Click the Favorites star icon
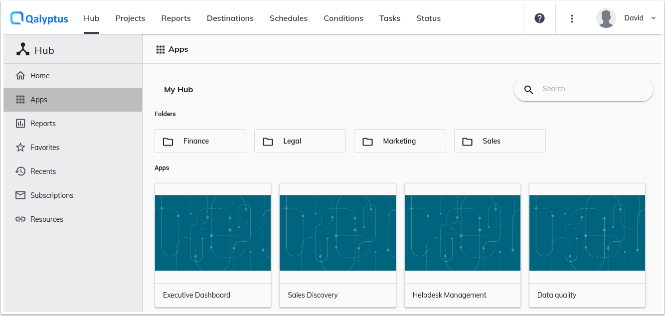Screen dimensions: 665x316 (x=20, y=147)
